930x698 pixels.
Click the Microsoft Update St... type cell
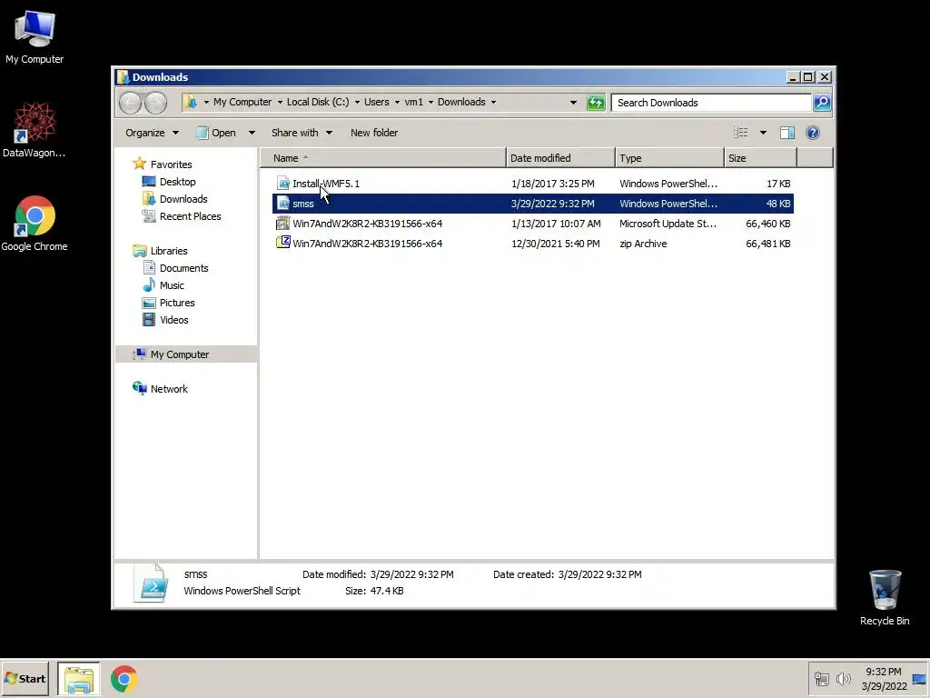668,224
